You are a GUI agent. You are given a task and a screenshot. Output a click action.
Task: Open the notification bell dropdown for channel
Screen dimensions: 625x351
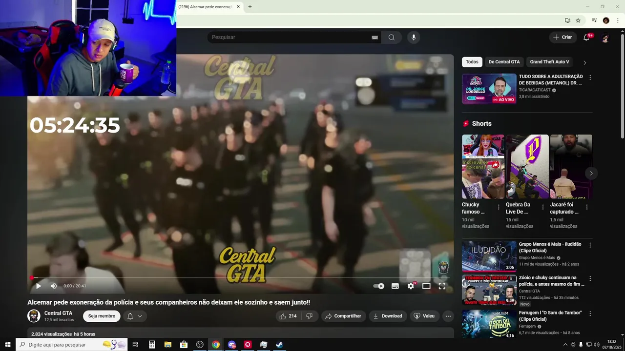(134, 316)
